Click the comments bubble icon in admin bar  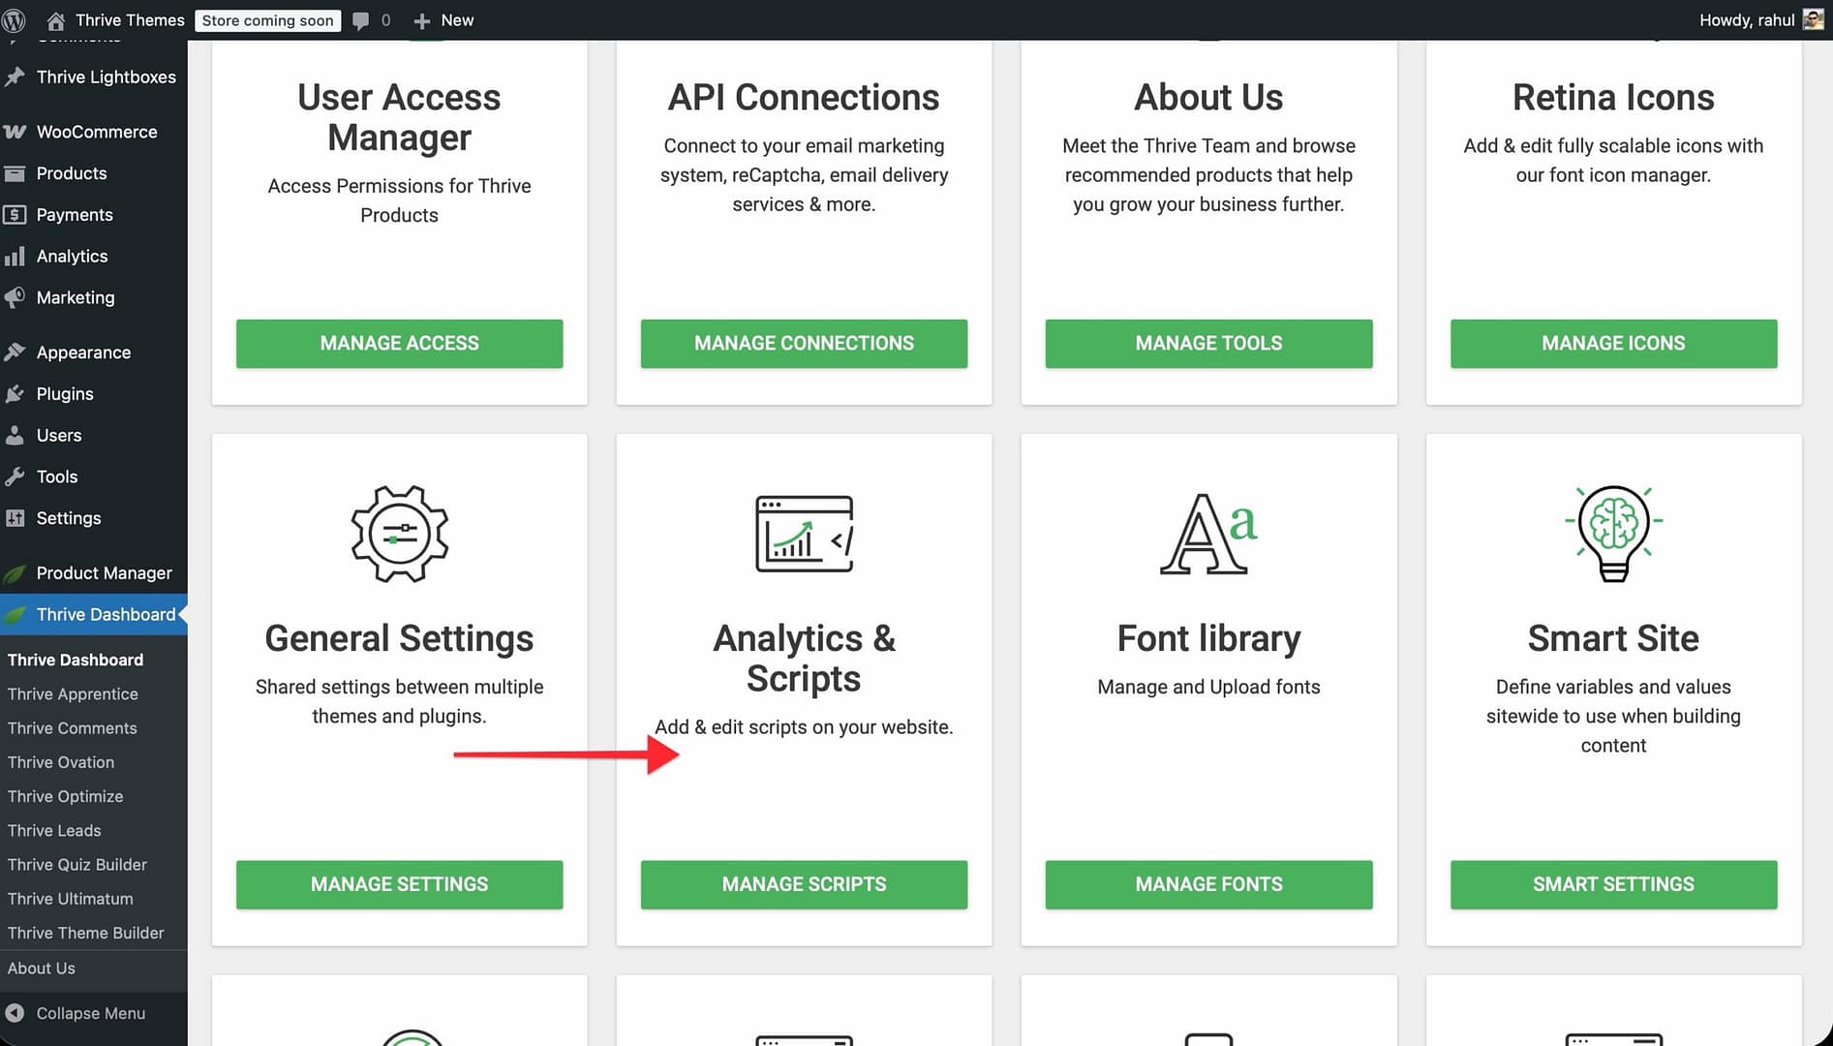361,20
